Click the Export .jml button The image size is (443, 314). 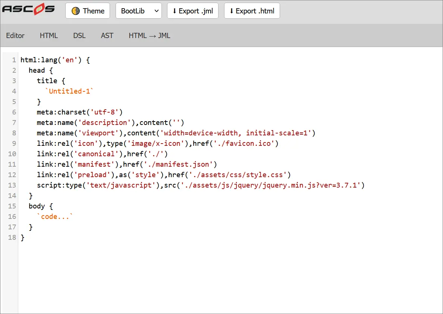pyautogui.click(x=193, y=11)
